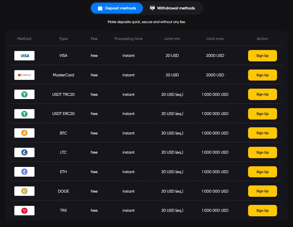
Task: Click the Bitcoin logo icon
Action: pos(24,133)
